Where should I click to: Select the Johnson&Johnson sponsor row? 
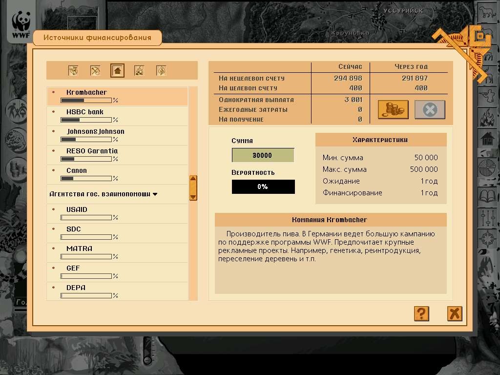[x=117, y=135]
